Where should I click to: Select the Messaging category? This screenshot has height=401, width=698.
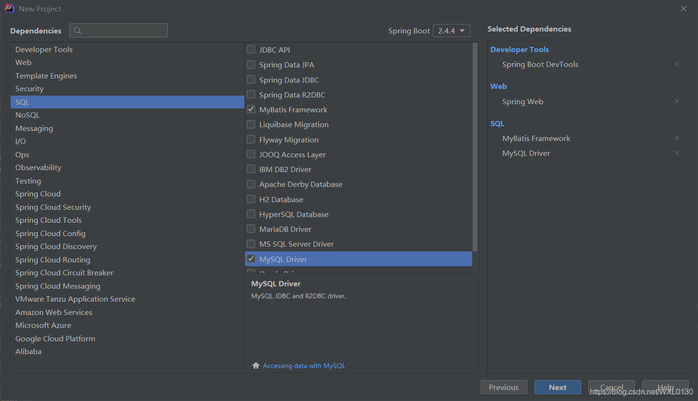click(127, 128)
